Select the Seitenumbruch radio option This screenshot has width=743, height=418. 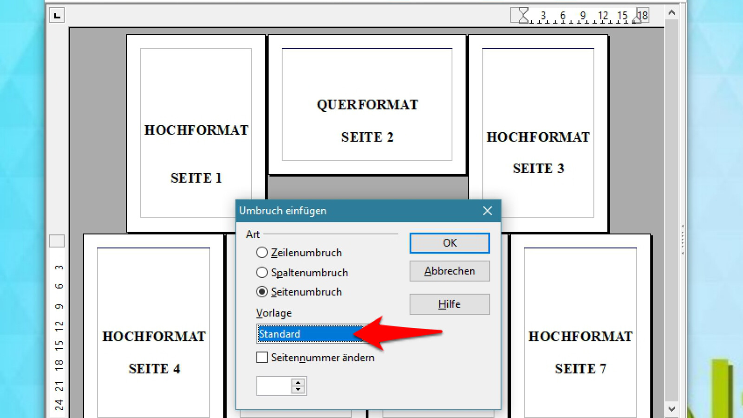(x=262, y=292)
